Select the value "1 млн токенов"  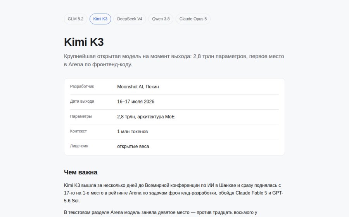(x=133, y=132)
